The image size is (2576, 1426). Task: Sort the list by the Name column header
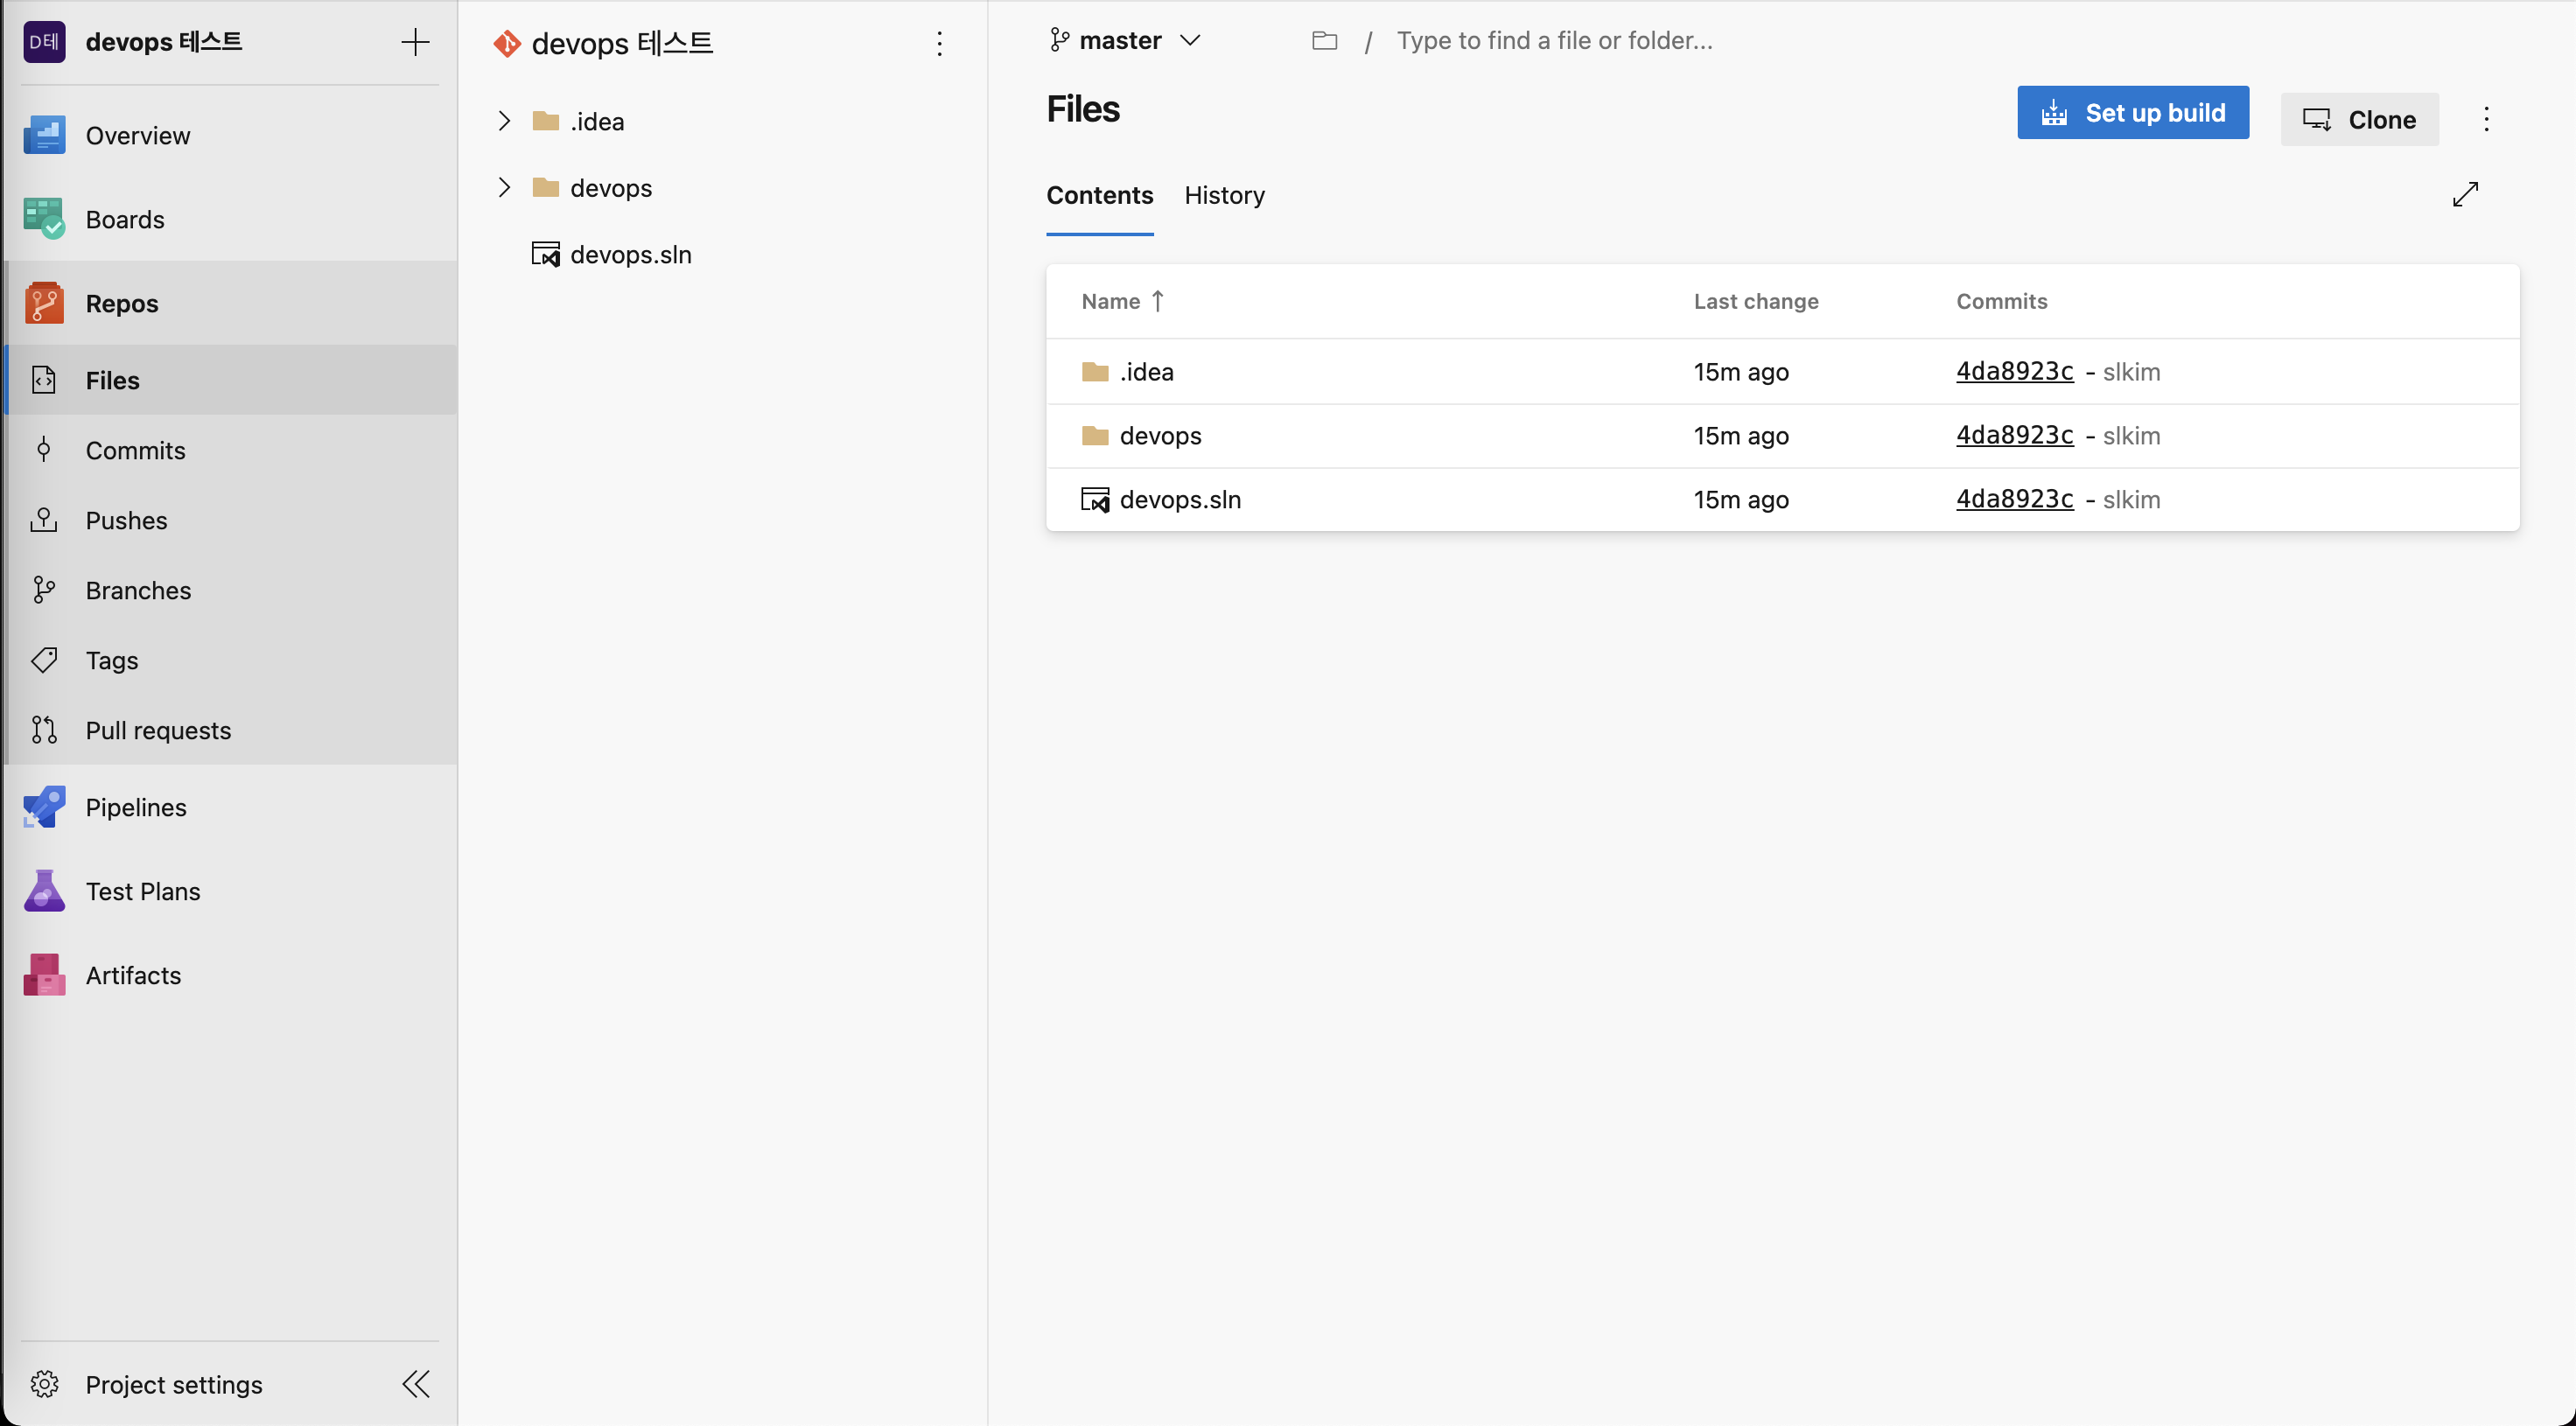point(1111,301)
